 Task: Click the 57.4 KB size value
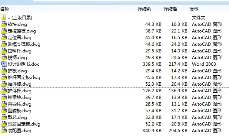(153, 111)
